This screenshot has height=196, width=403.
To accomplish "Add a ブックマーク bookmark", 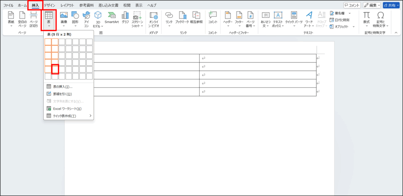I will (x=182, y=18).
